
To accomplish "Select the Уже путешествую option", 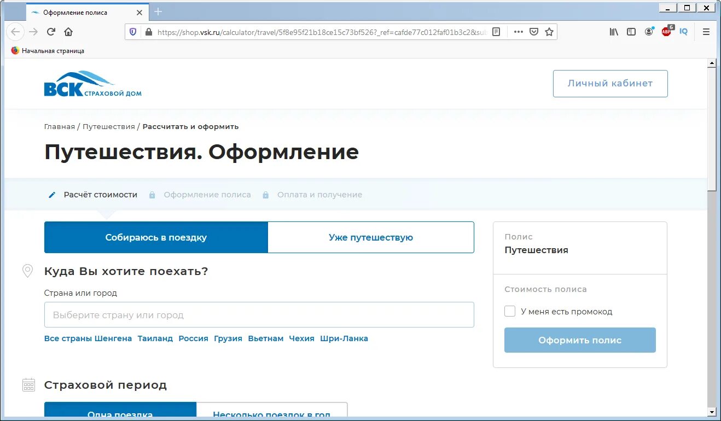I will [x=371, y=237].
